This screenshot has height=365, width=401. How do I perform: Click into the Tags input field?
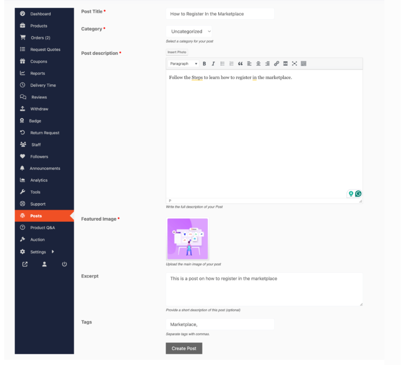(x=220, y=324)
